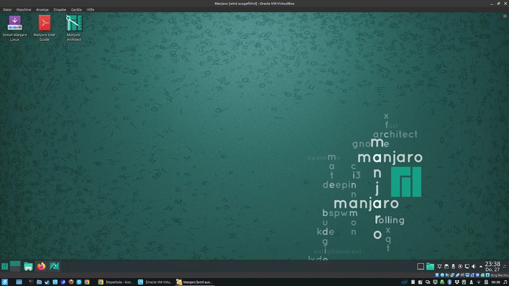Toggle Wi-Fi from the Windows system tray
The height and width of the screenshot is (286, 509).
[x=479, y=282]
